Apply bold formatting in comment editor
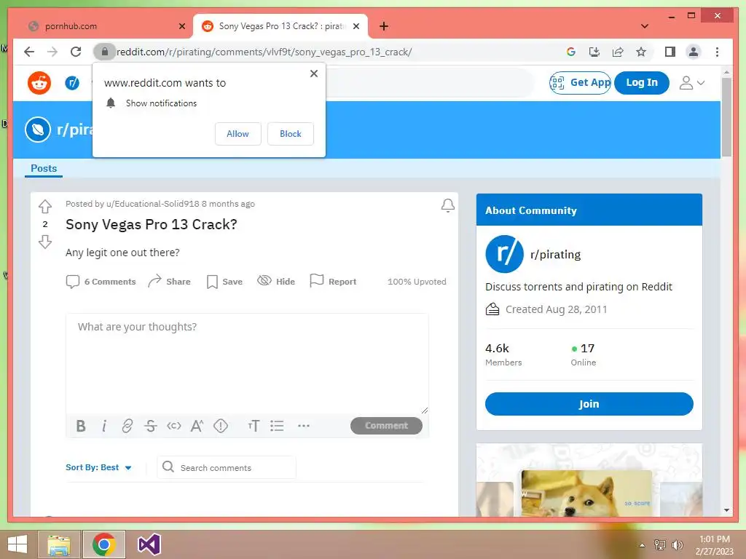Screen dimensions: 746x559 coord(81,426)
